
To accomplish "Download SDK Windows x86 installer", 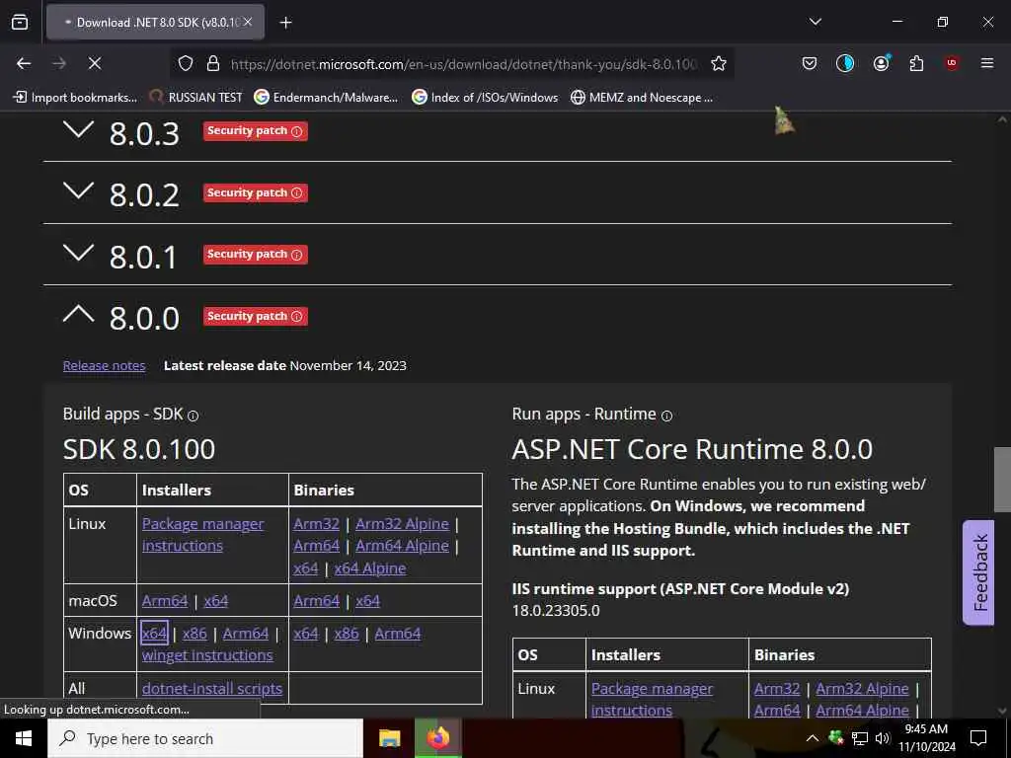I will point(194,634).
